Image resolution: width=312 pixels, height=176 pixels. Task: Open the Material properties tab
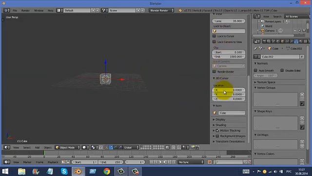[x=301, y=41]
